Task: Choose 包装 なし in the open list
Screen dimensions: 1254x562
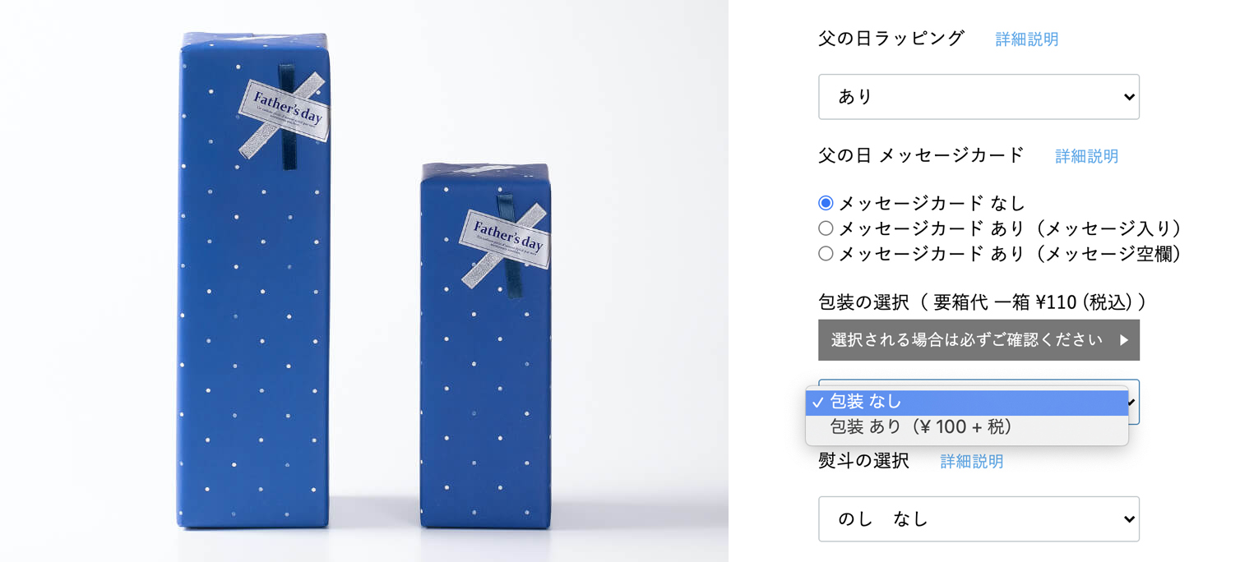Action: (x=967, y=402)
